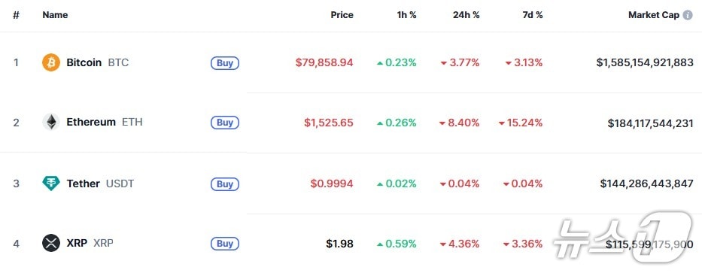Select Buy next to Tether USDT

(225, 184)
